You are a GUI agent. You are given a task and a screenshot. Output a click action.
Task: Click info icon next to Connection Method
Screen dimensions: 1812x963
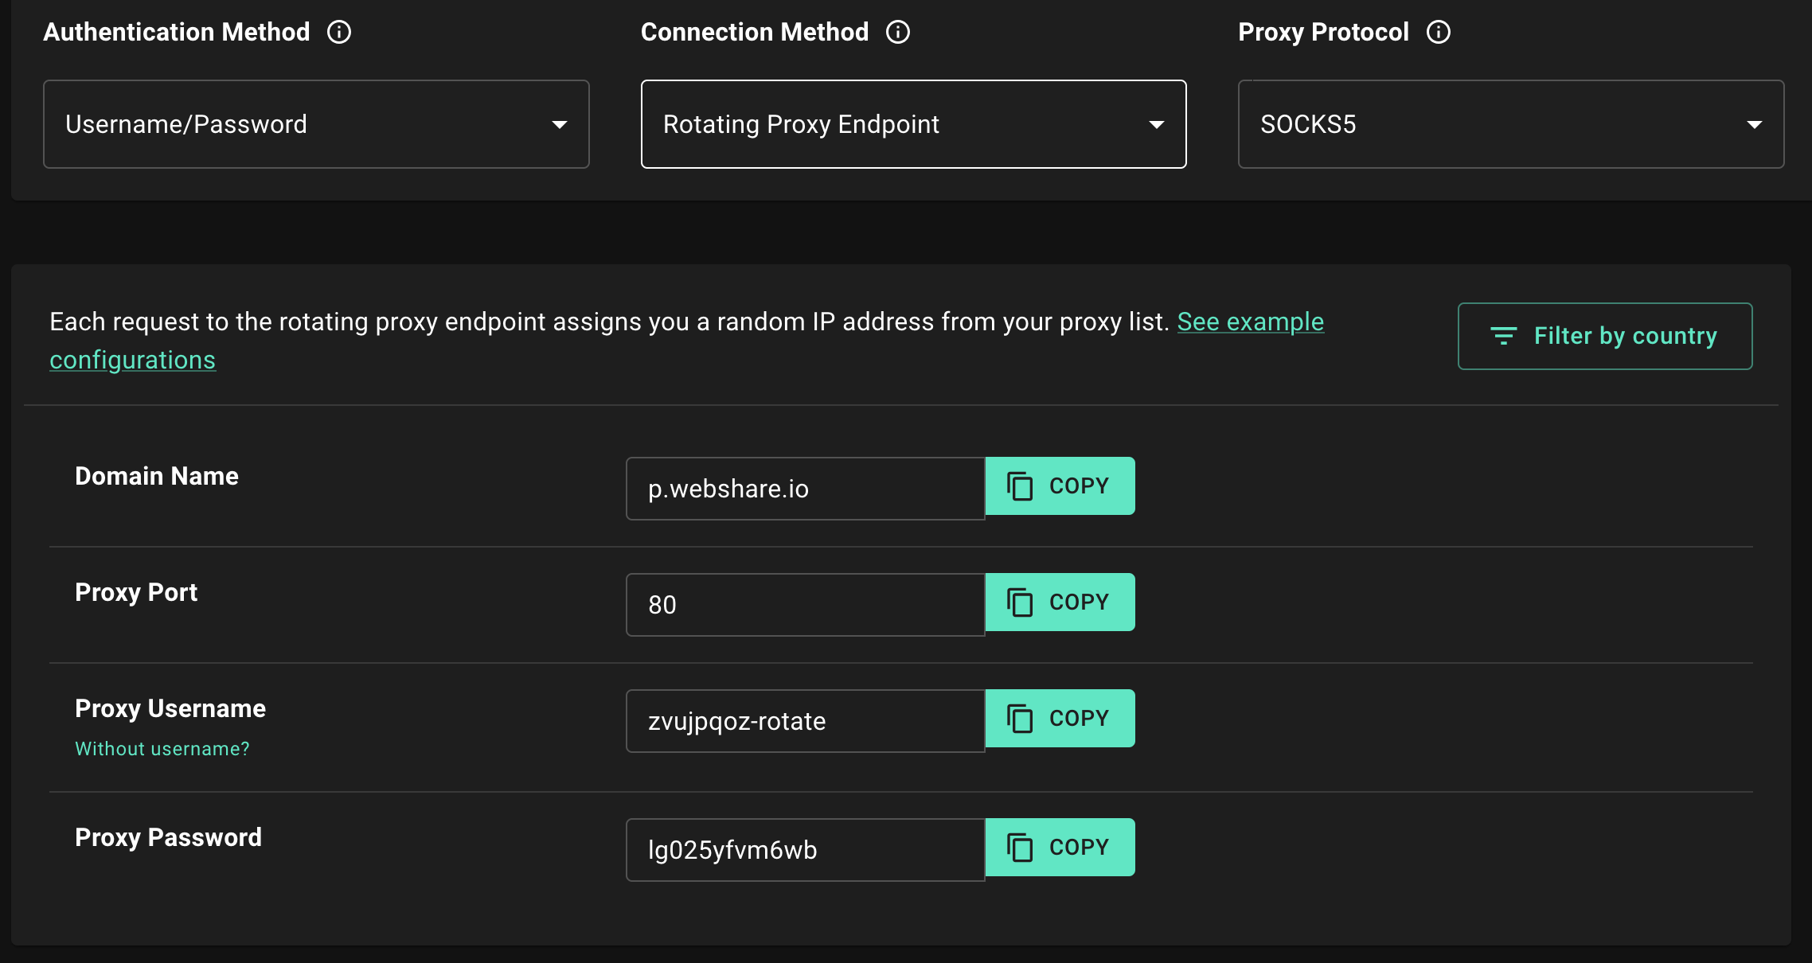(898, 32)
